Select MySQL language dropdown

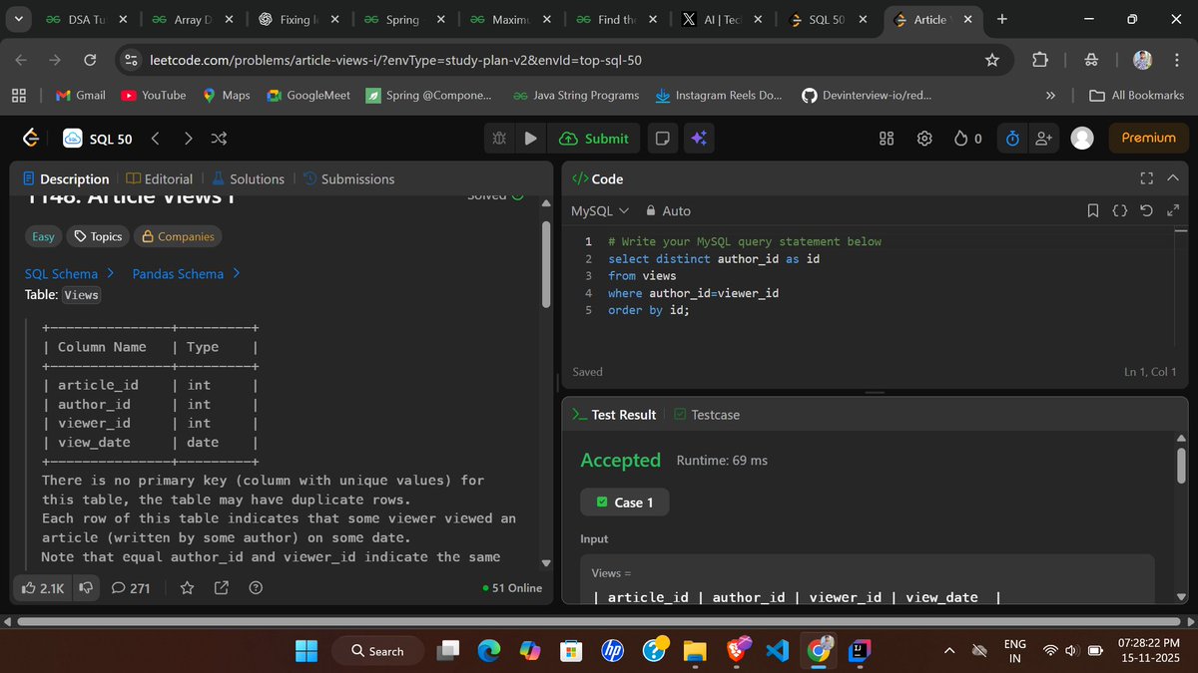(600, 211)
